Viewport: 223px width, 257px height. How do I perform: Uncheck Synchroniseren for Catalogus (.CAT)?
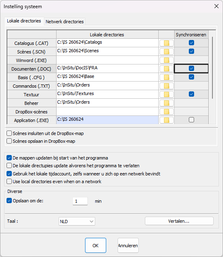coord(191,43)
